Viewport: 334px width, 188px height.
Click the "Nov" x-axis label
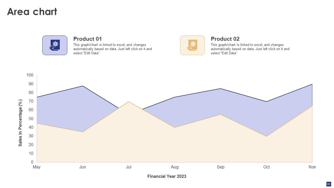312,167
